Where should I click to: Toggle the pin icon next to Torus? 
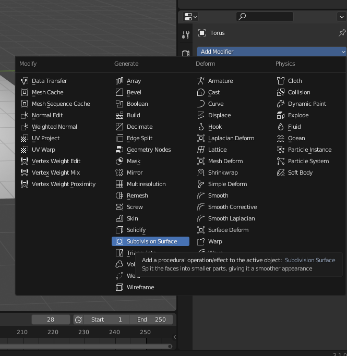342,33
